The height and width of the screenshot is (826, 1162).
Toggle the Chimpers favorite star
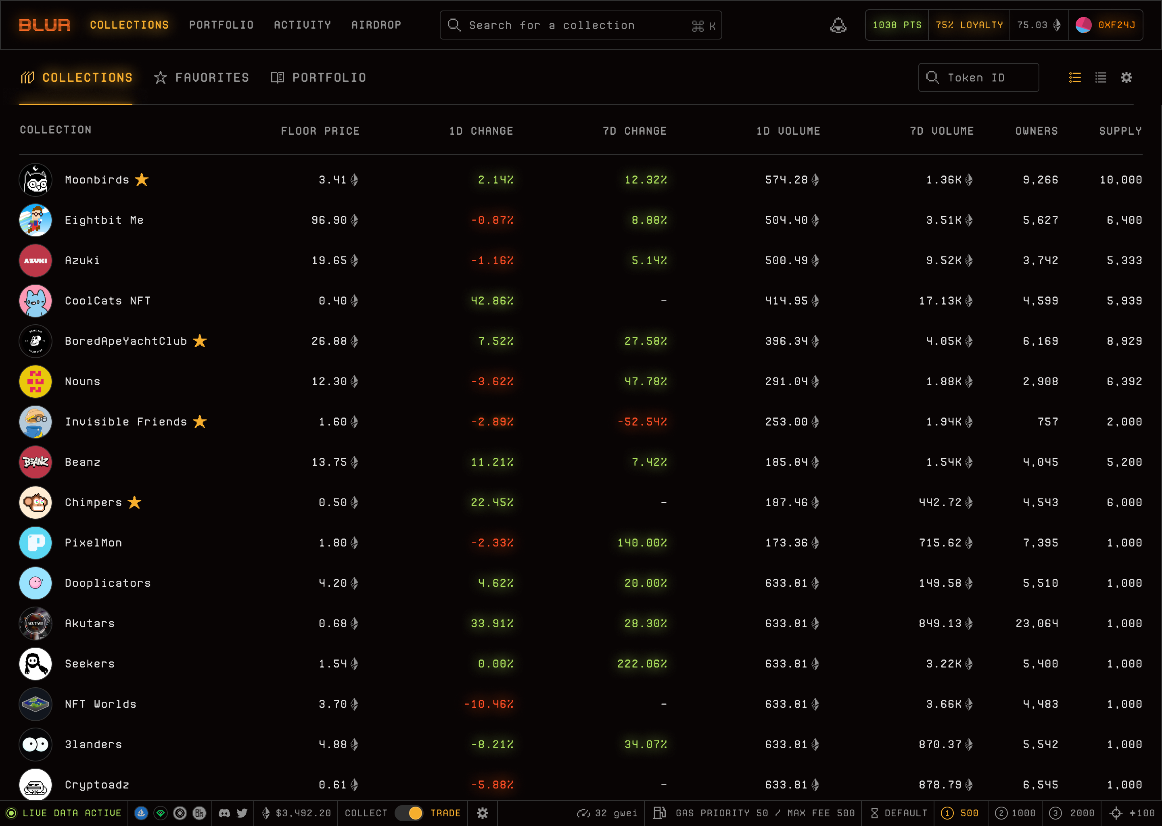pos(134,502)
